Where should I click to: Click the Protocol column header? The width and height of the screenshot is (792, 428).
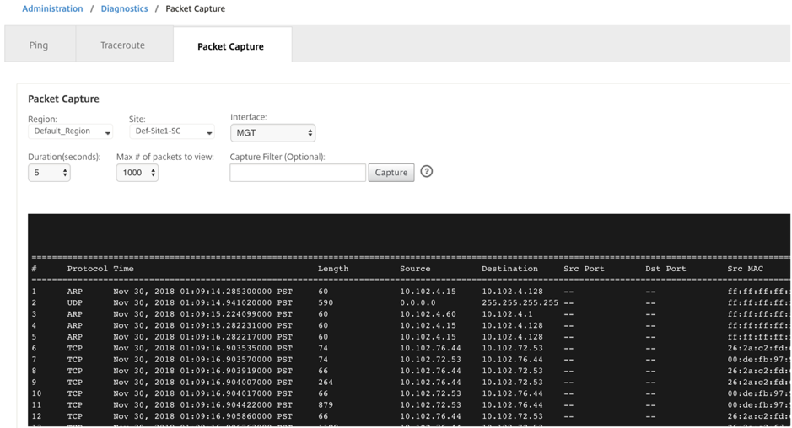[88, 269]
